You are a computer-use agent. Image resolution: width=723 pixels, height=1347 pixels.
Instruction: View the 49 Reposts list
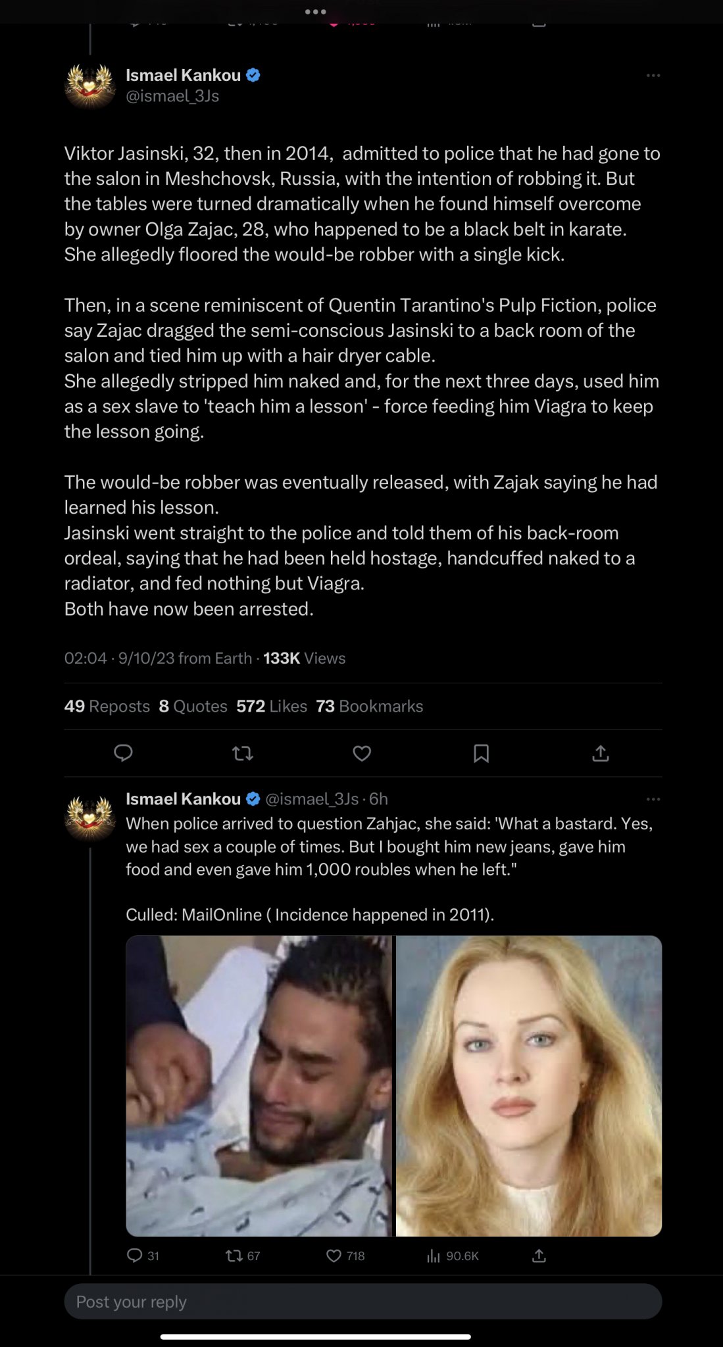[107, 706]
